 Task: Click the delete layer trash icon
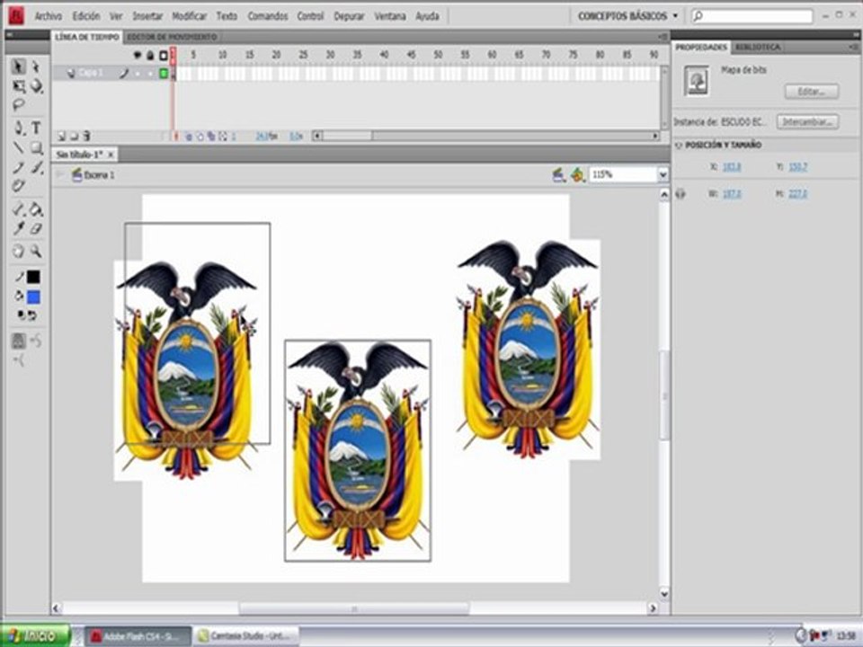[x=86, y=136]
